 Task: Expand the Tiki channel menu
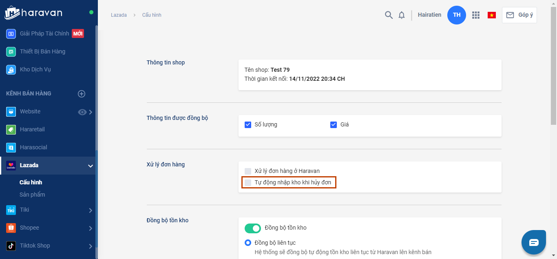tap(91, 210)
